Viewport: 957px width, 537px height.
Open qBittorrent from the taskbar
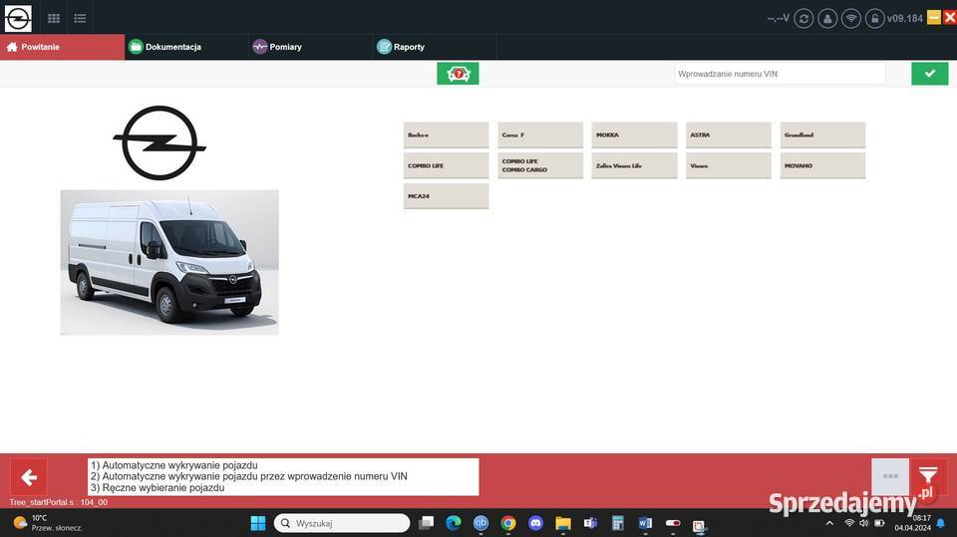click(x=480, y=523)
